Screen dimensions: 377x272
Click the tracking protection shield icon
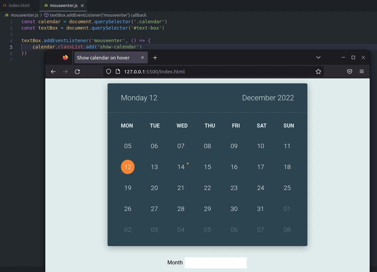point(109,71)
